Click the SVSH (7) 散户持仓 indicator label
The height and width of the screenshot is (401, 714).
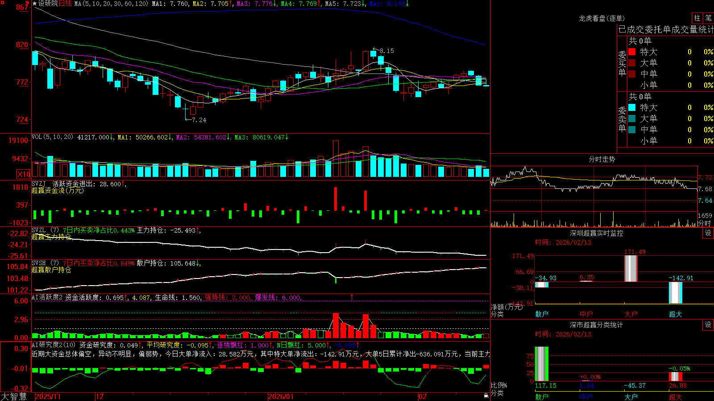(x=45, y=263)
